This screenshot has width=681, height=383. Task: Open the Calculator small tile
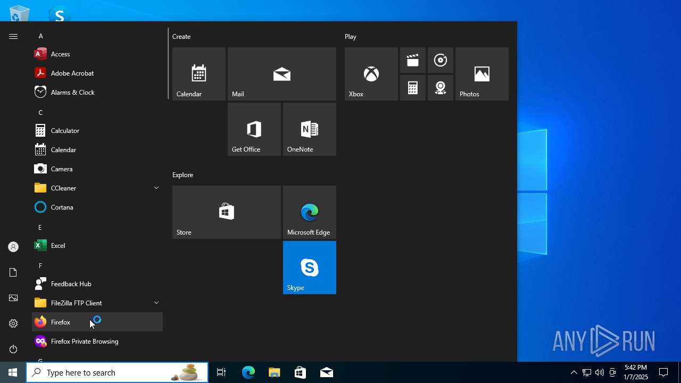(x=413, y=88)
